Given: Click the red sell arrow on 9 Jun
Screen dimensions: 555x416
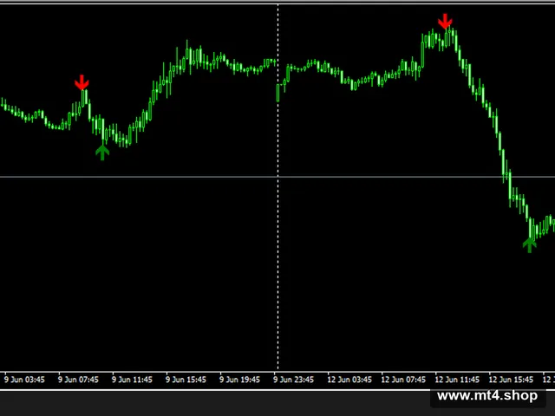Looking at the screenshot, I should [82, 82].
